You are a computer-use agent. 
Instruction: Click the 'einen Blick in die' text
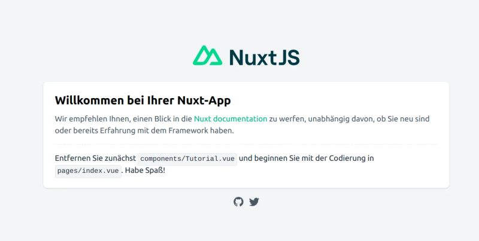(162, 118)
